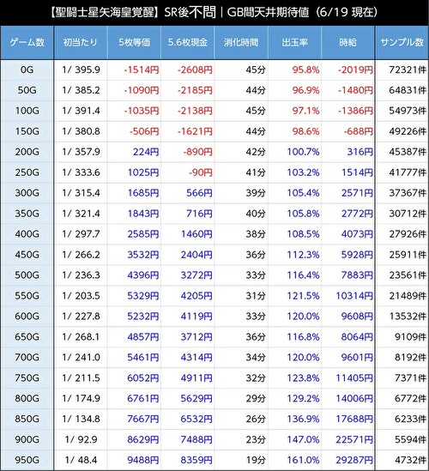Click the 5928円 hourly value

(x=357, y=255)
